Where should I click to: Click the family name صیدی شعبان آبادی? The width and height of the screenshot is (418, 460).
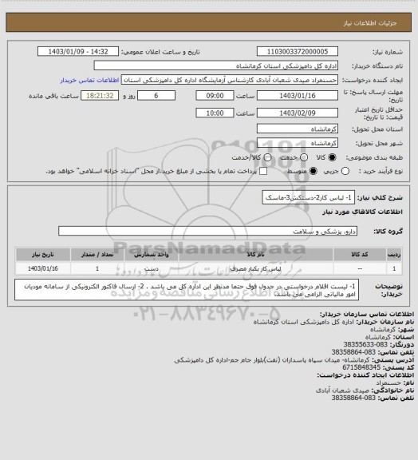click(343, 391)
